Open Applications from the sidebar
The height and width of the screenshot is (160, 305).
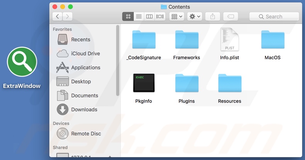click(85, 68)
